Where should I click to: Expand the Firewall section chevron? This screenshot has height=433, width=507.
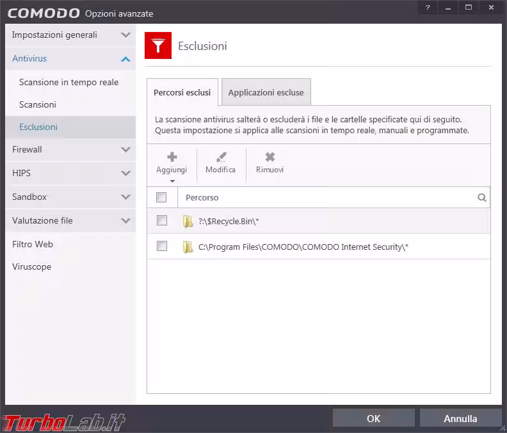(125, 149)
